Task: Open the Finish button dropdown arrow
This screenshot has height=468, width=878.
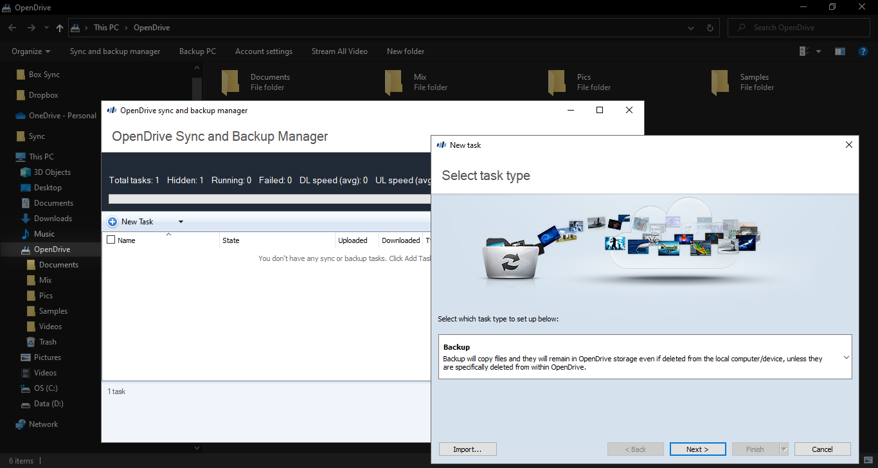Action: click(784, 449)
